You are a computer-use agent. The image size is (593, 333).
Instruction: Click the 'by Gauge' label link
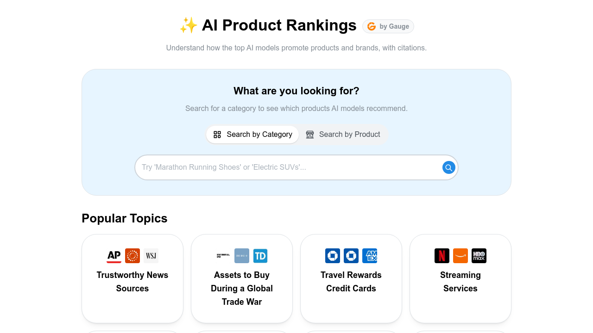(x=394, y=26)
